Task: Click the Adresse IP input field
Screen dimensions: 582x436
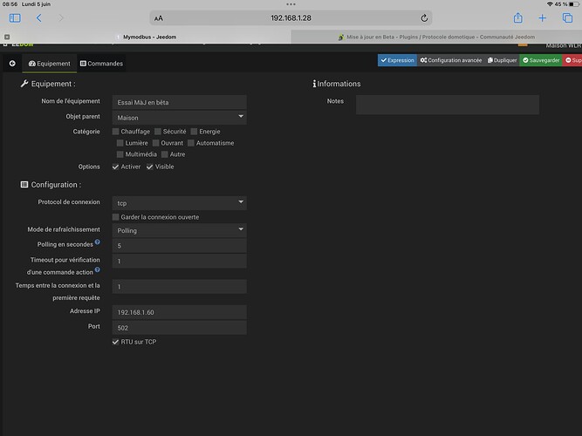Action: (x=179, y=311)
